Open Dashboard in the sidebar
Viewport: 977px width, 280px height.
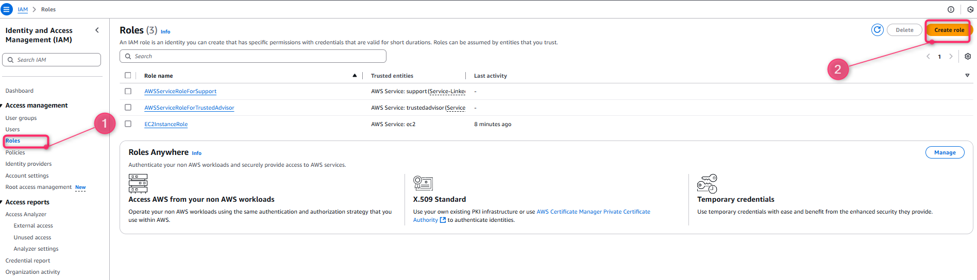tap(20, 91)
